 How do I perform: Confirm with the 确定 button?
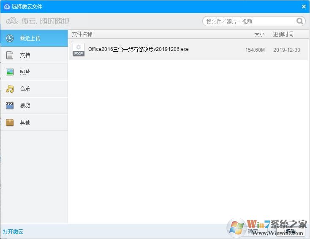click(253, 231)
